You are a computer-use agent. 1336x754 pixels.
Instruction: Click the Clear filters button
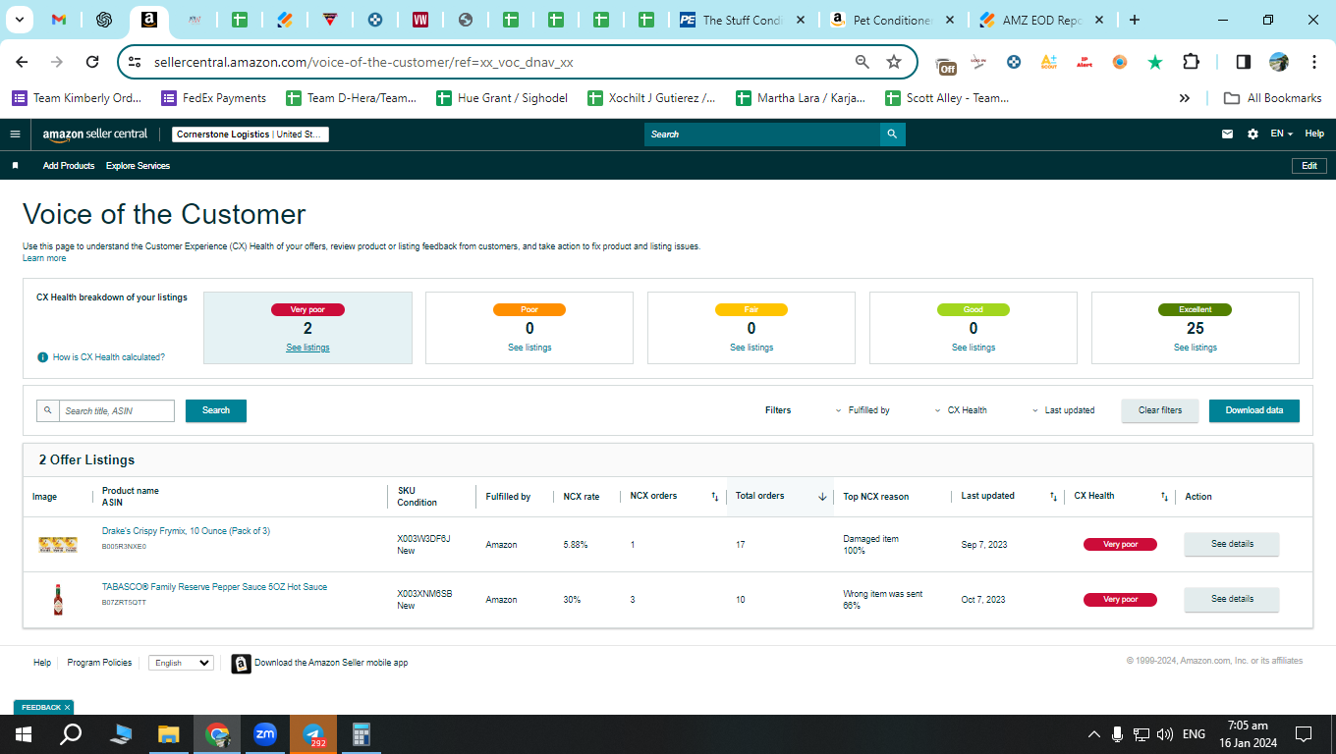click(1160, 410)
